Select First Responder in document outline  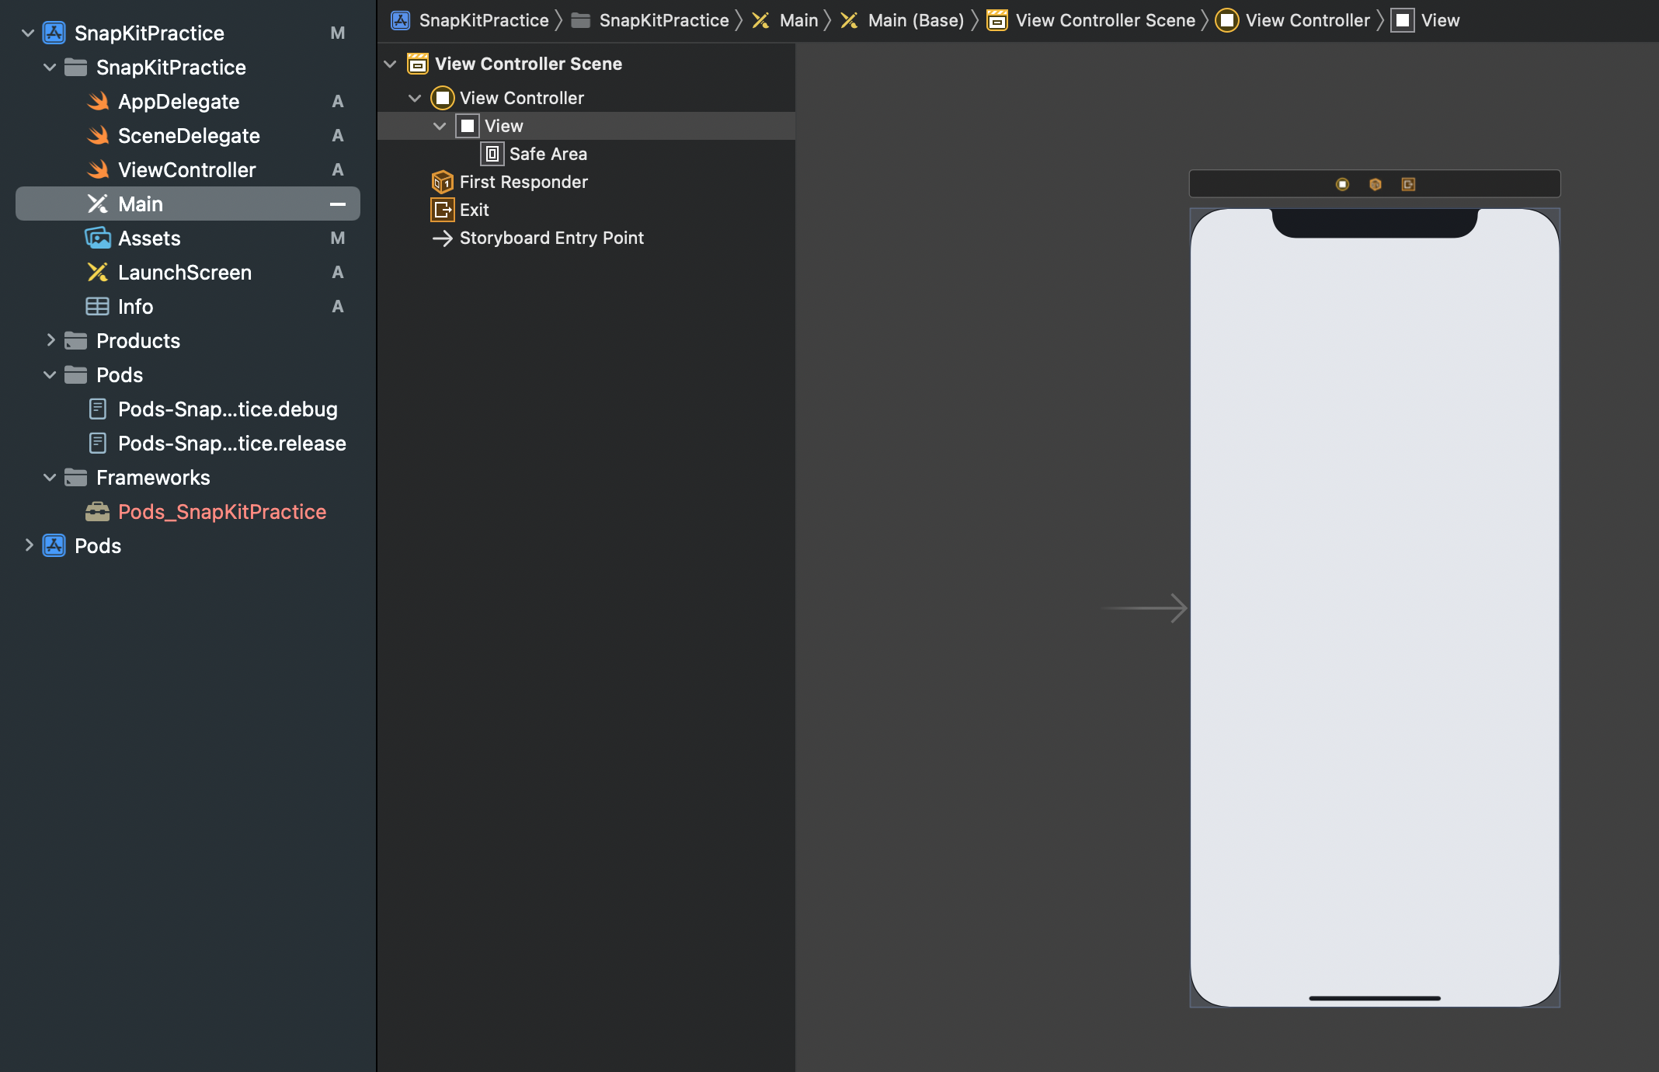pyautogui.click(x=523, y=182)
